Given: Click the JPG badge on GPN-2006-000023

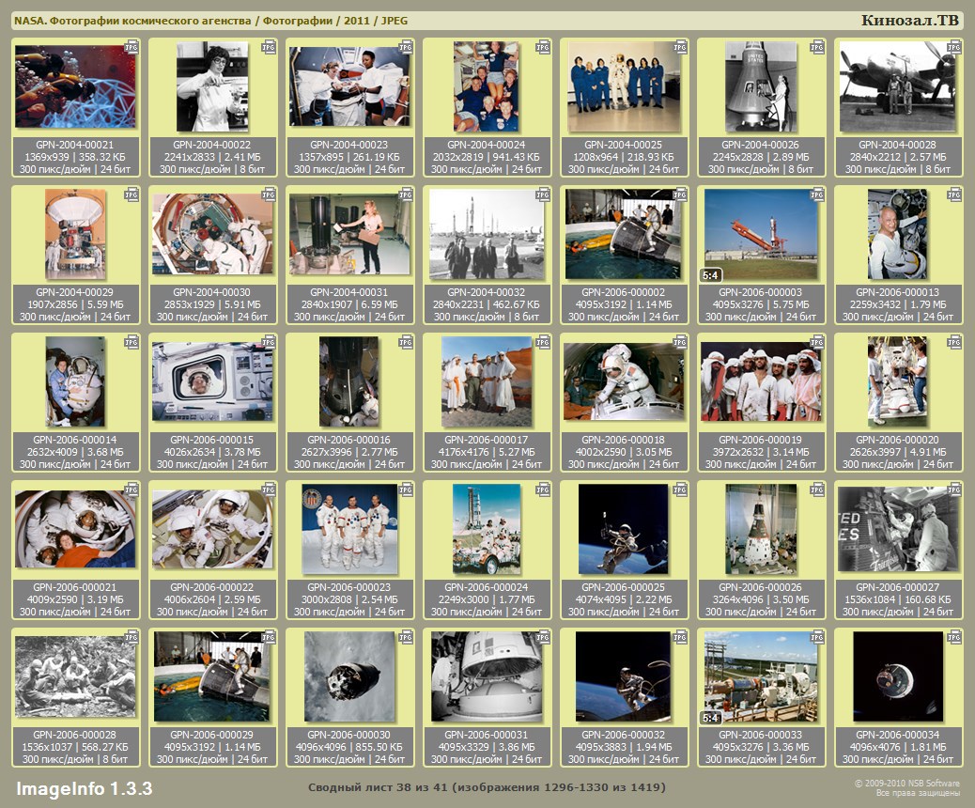Looking at the screenshot, I should click(406, 489).
